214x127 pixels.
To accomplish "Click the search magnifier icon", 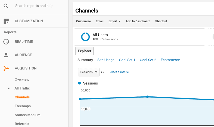I will click(6, 6).
